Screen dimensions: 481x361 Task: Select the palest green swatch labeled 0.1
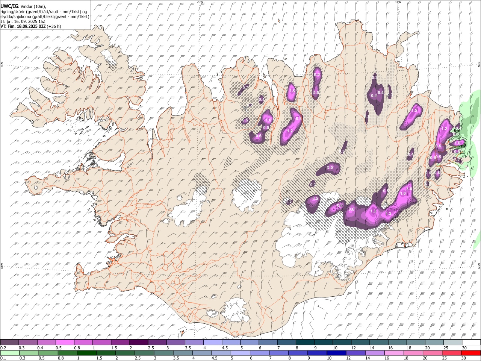tap(10, 353)
